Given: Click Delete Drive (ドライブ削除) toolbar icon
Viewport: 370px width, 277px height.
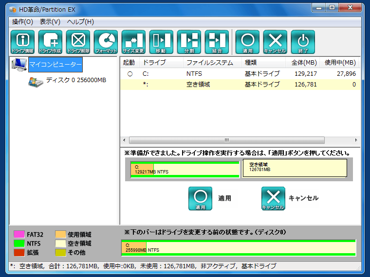Looking at the screenshot, I should click(78, 42).
